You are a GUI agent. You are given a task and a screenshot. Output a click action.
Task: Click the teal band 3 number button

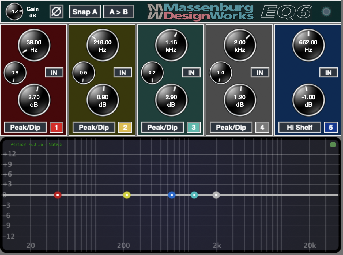[194, 127]
